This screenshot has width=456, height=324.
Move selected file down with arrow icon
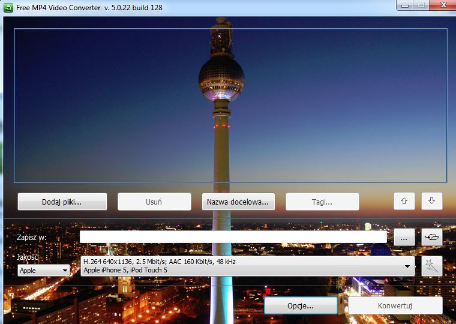pos(432,201)
